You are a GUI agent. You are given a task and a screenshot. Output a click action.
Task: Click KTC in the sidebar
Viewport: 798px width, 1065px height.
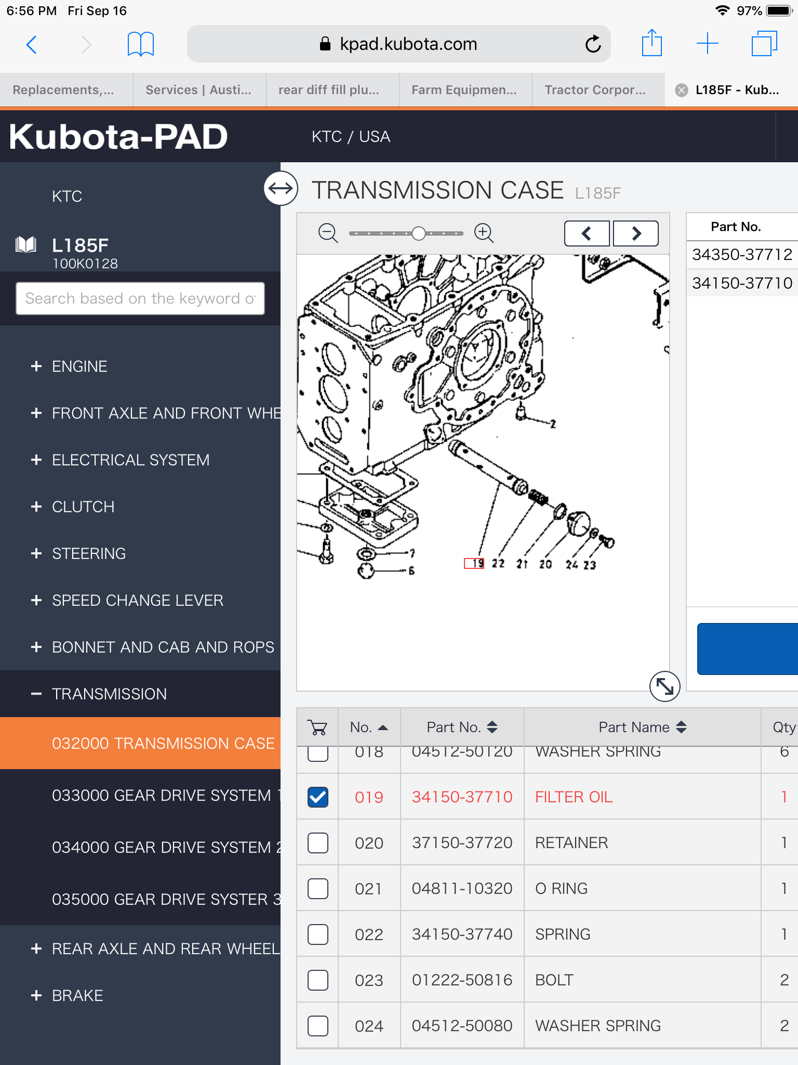(67, 196)
